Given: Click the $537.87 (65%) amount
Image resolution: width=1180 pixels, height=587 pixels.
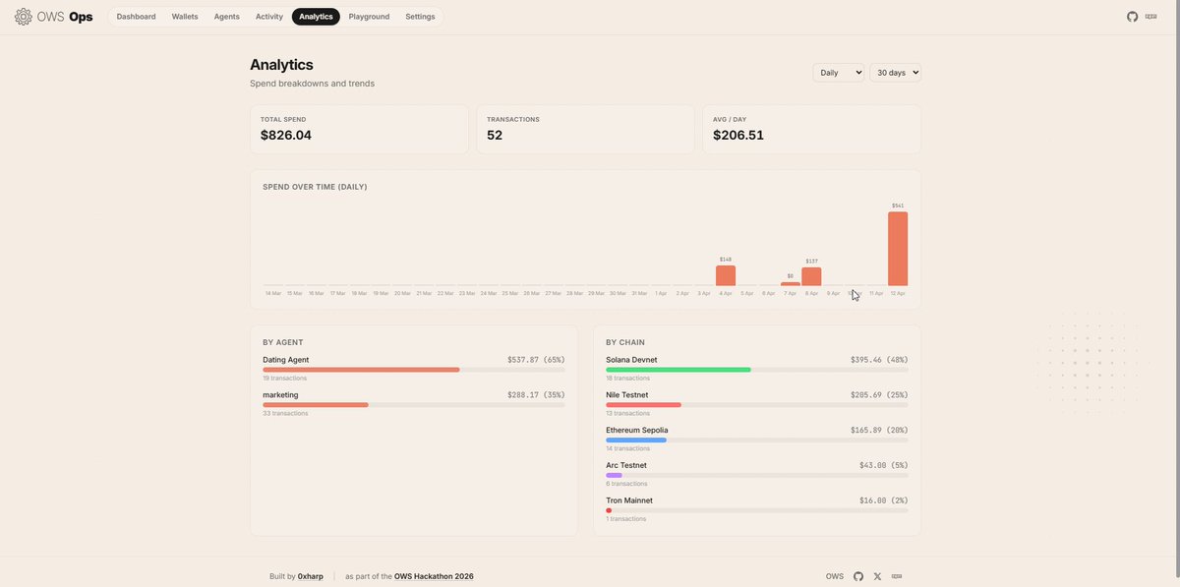Looking at the screenshot, I should point(536,360).
